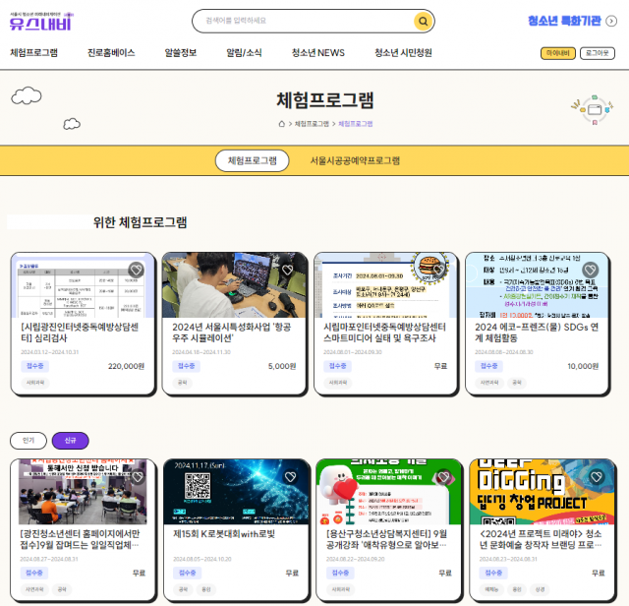Heart the 에코-프렌즈 SDGs card

tap(590, 270)
